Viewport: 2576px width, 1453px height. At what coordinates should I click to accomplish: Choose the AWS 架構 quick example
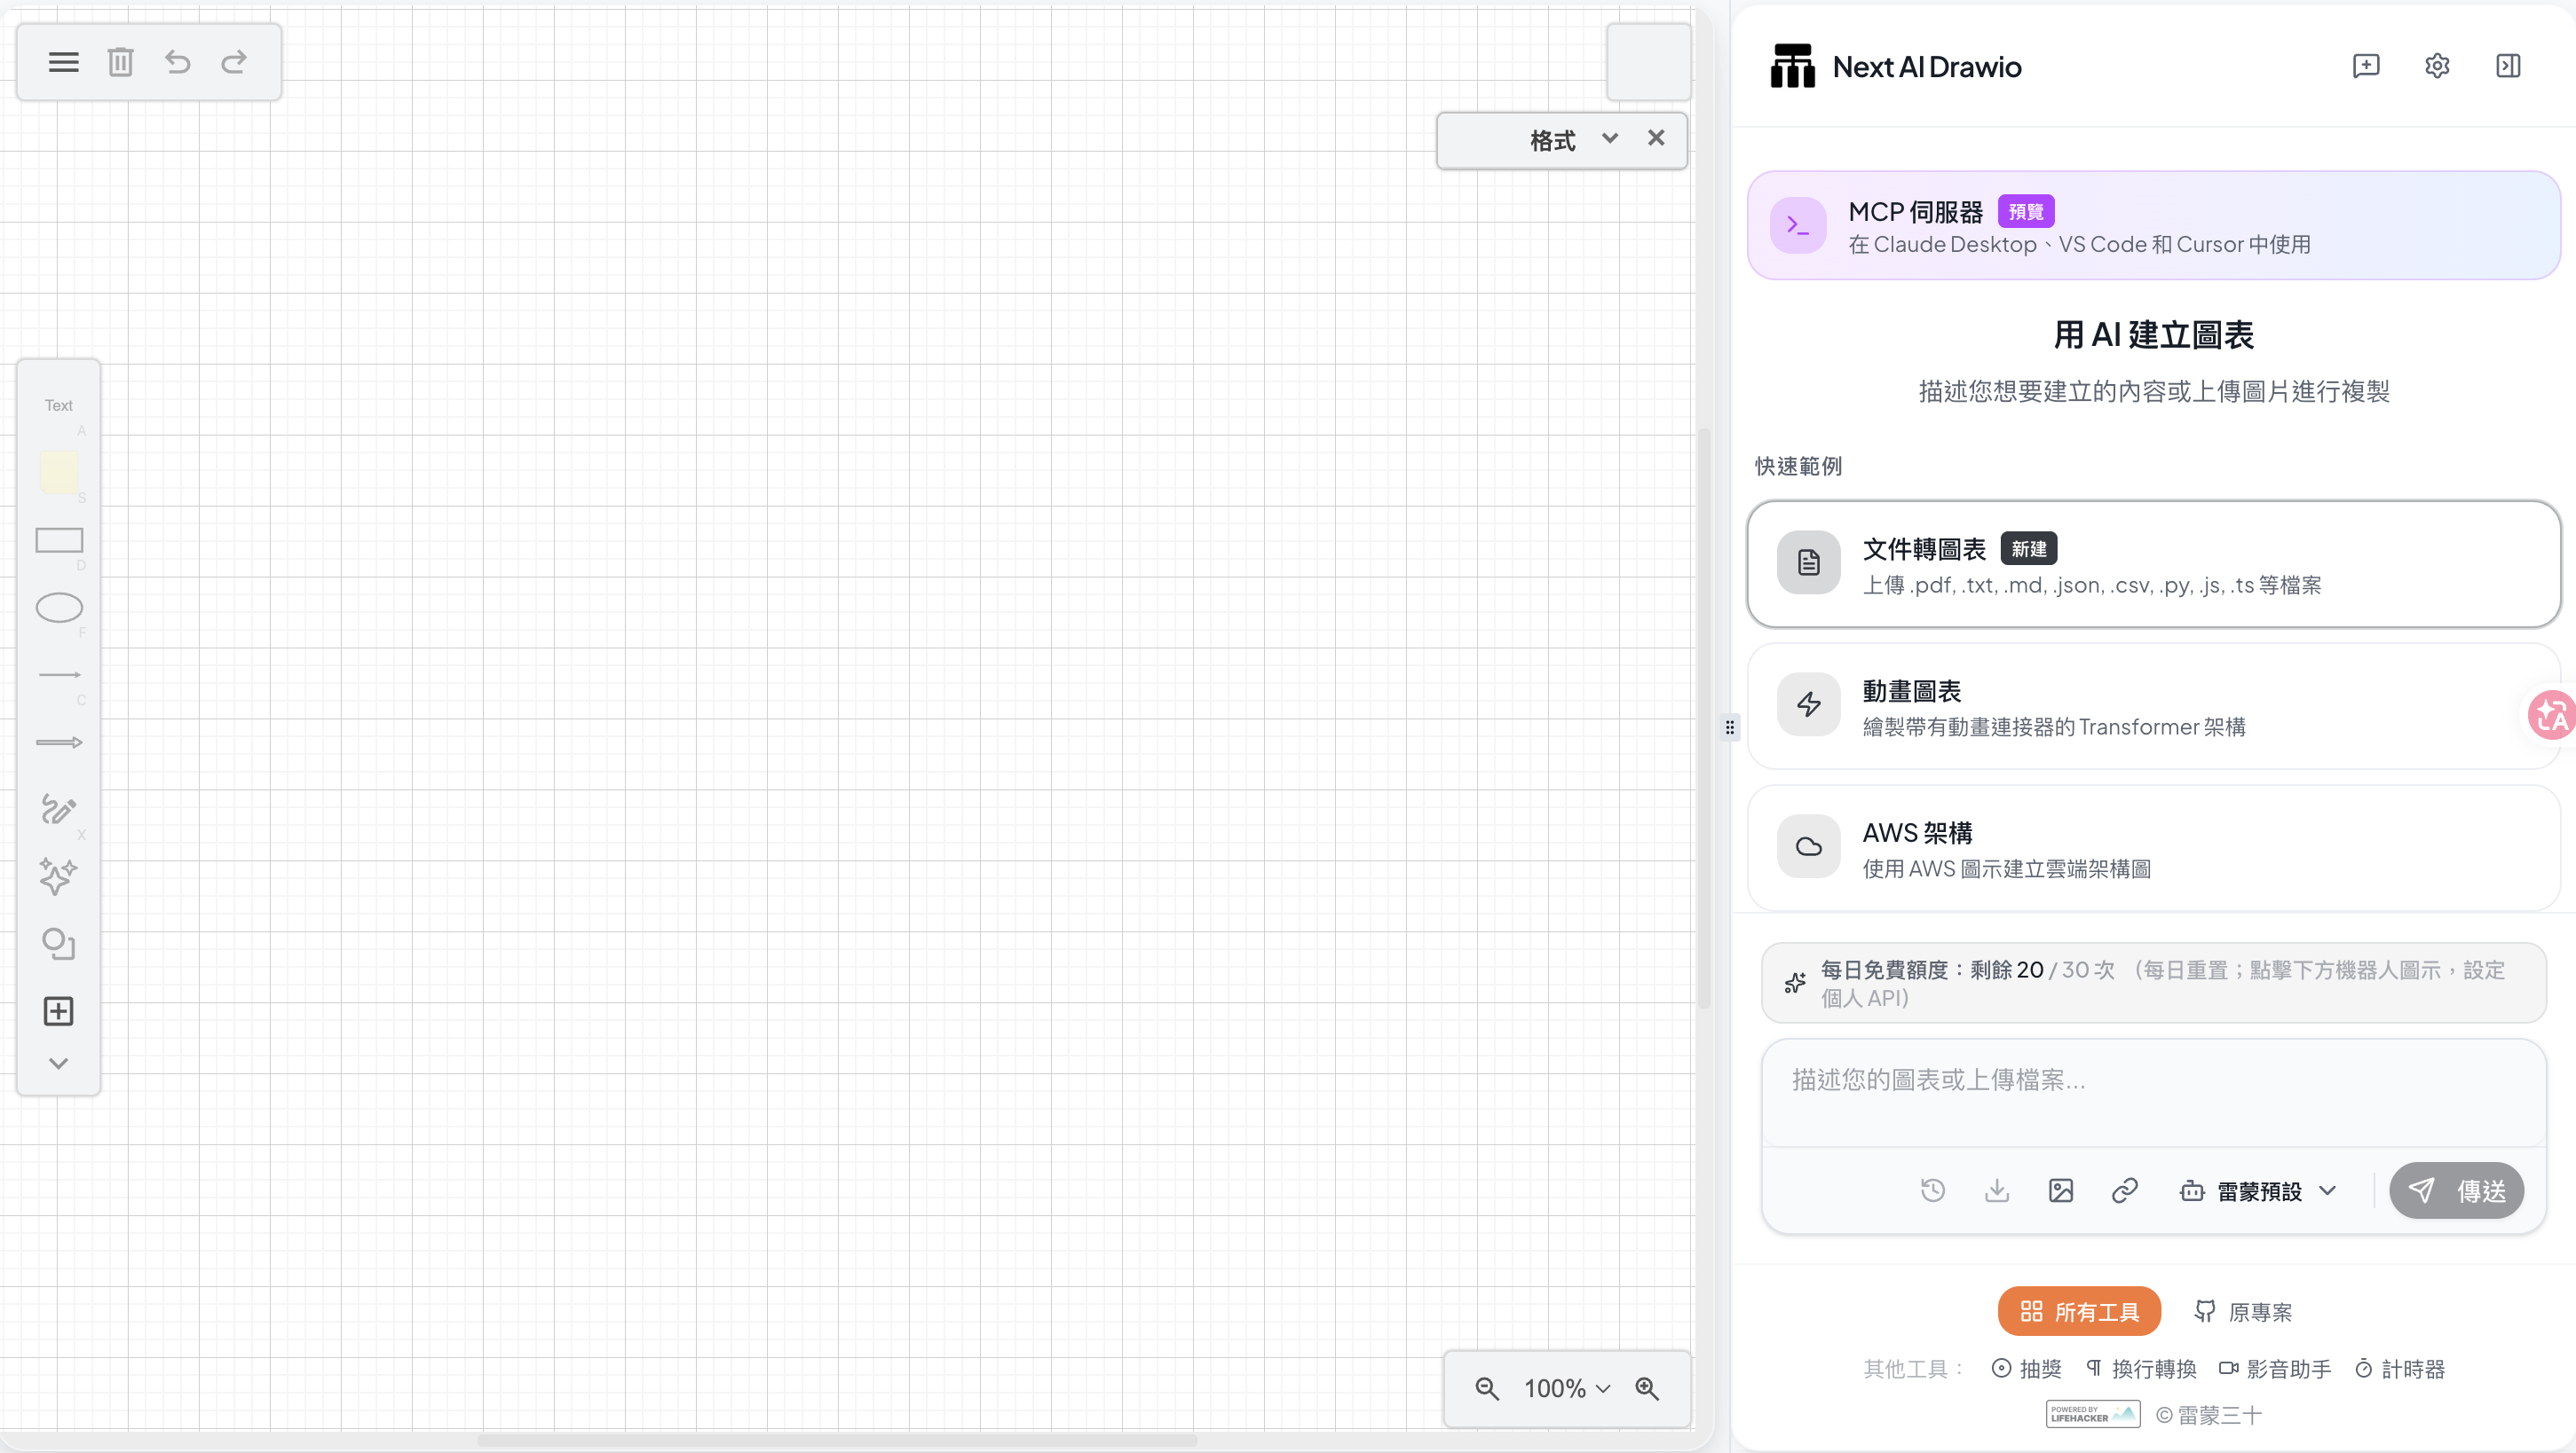coord(2153,848)
